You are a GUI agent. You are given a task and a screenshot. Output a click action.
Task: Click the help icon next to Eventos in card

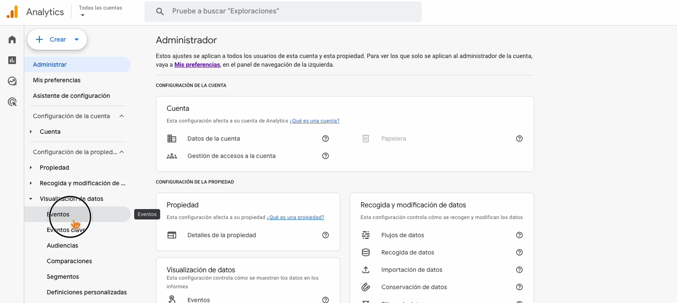pos(326,300)
